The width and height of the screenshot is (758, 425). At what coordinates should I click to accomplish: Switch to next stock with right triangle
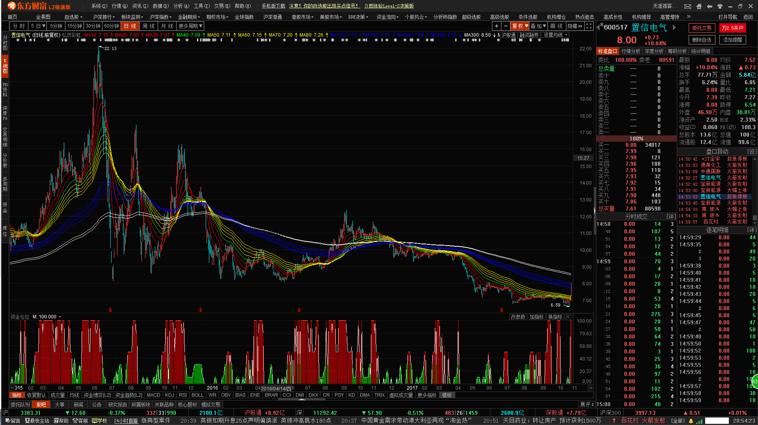(674, 27)
